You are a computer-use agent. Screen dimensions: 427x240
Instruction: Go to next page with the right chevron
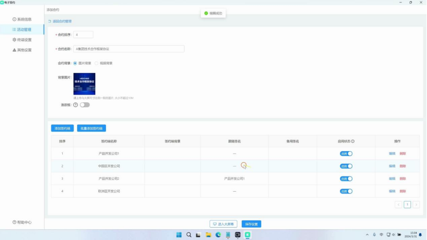tap(416, 205)
